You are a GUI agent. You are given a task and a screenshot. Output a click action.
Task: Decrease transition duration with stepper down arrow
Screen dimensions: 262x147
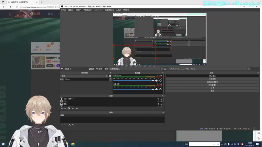pyautogui.click(x=110, y=80)
